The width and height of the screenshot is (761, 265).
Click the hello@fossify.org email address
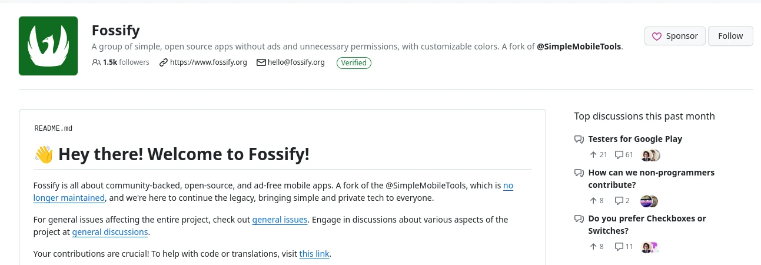point(296,62)
